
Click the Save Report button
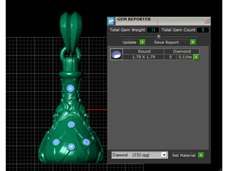(171, 42)
